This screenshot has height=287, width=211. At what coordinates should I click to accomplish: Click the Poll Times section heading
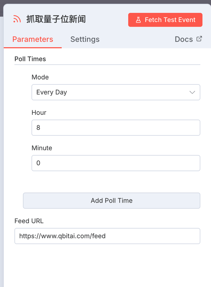(30, 59)
